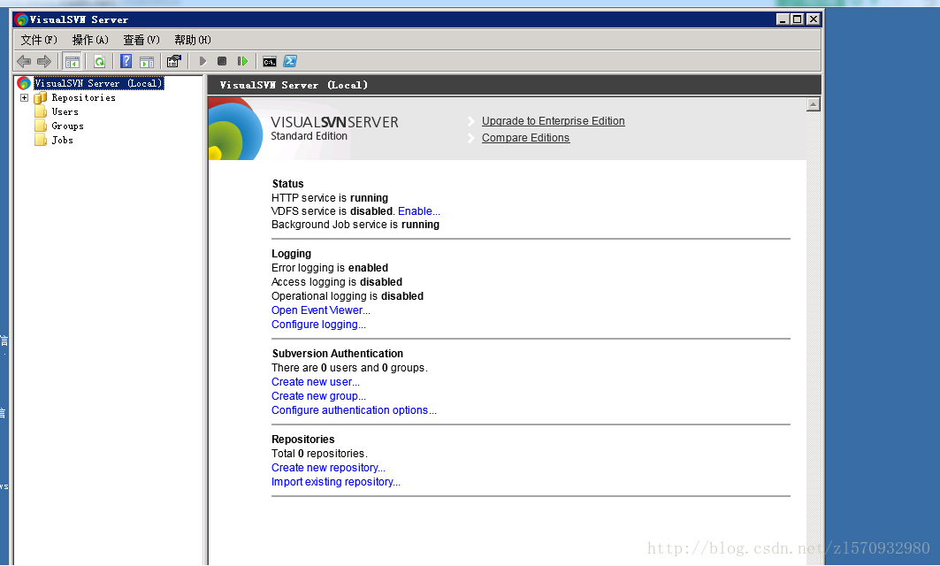Click the 'HTTP service is running' text
Screen dimensions: 940x566
(330, 198)
